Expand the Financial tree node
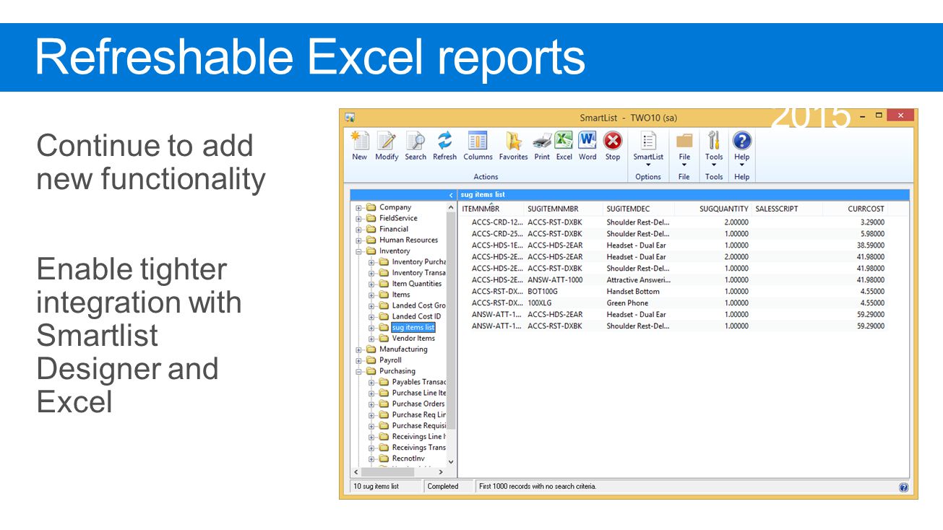Screen dimensions: 943x530 pyautogui.click(x=358, y=230)
